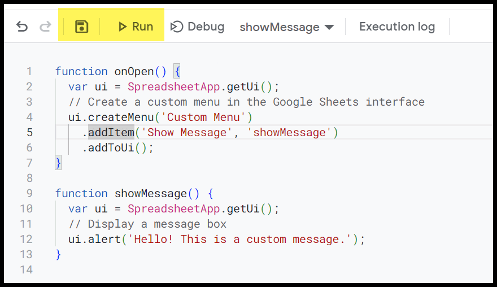Click line number 14 in the gutter
The image size is (497, 287).
click(x=27, y=269)
